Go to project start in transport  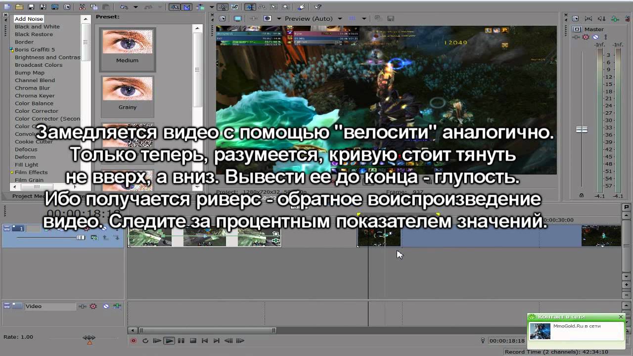point(205,341)
